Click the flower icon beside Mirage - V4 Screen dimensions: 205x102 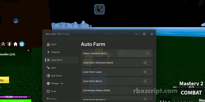tap(48, 84)
